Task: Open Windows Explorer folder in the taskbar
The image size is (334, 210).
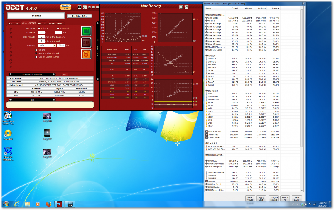Action: [x=27, y=204]
